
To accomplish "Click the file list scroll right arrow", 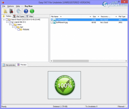I will tap(126, 61).
